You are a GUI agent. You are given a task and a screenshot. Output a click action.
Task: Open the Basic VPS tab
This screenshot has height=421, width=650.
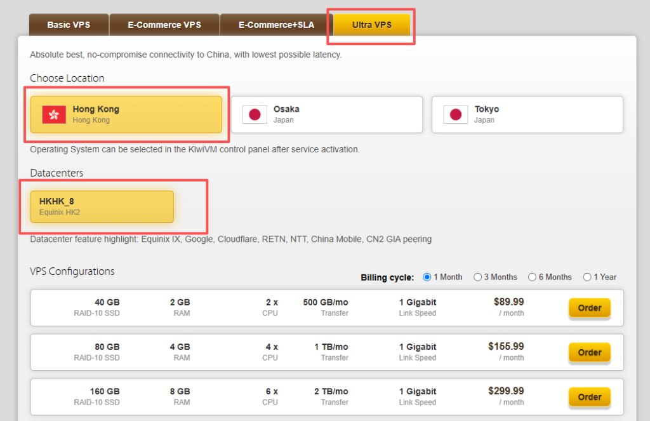point(69,25)
